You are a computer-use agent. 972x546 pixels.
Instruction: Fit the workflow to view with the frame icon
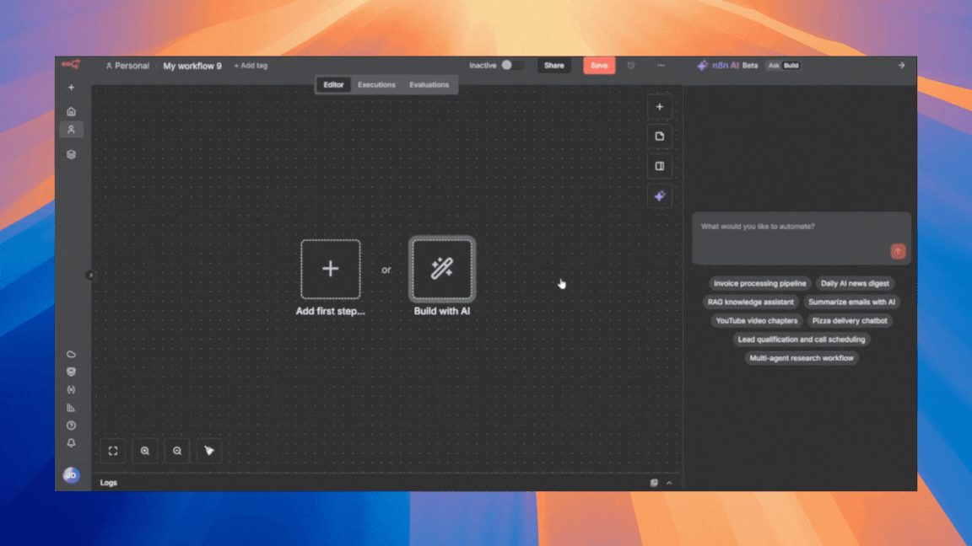point(112,451)
